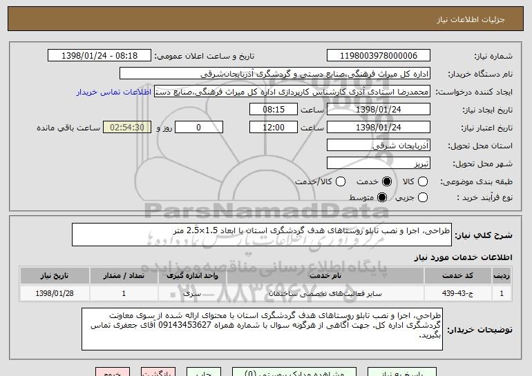Click the اطلاعات خدمات مورد نیاز heading
The image size is (532, 376).
(x=463, y=257)
